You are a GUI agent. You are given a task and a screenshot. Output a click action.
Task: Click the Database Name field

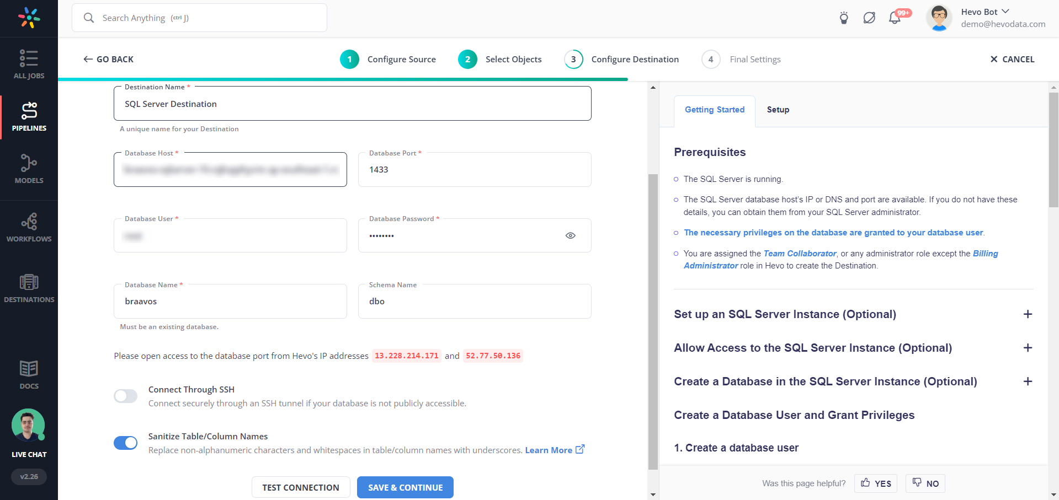pos(230,301)
